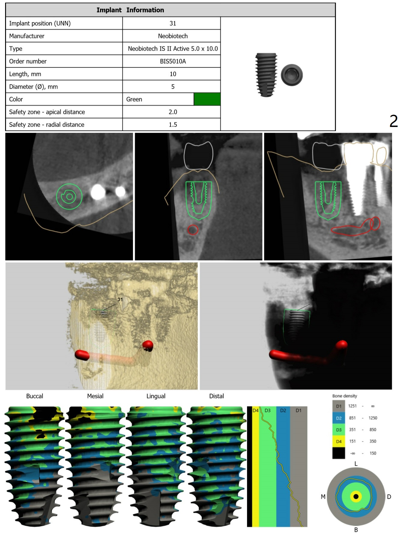Pick the D4 yellow legend swatch
This screenshot has width=405, height=540.
point(338,441)
